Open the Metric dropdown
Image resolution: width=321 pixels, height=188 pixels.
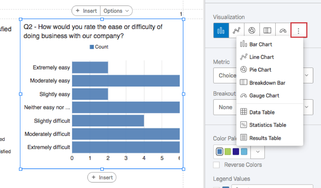coord(307,75)
